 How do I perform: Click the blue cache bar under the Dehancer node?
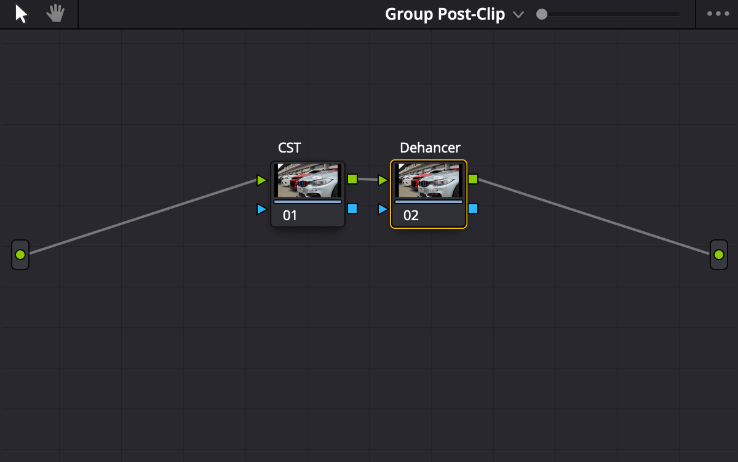click(x=429, y=201)
